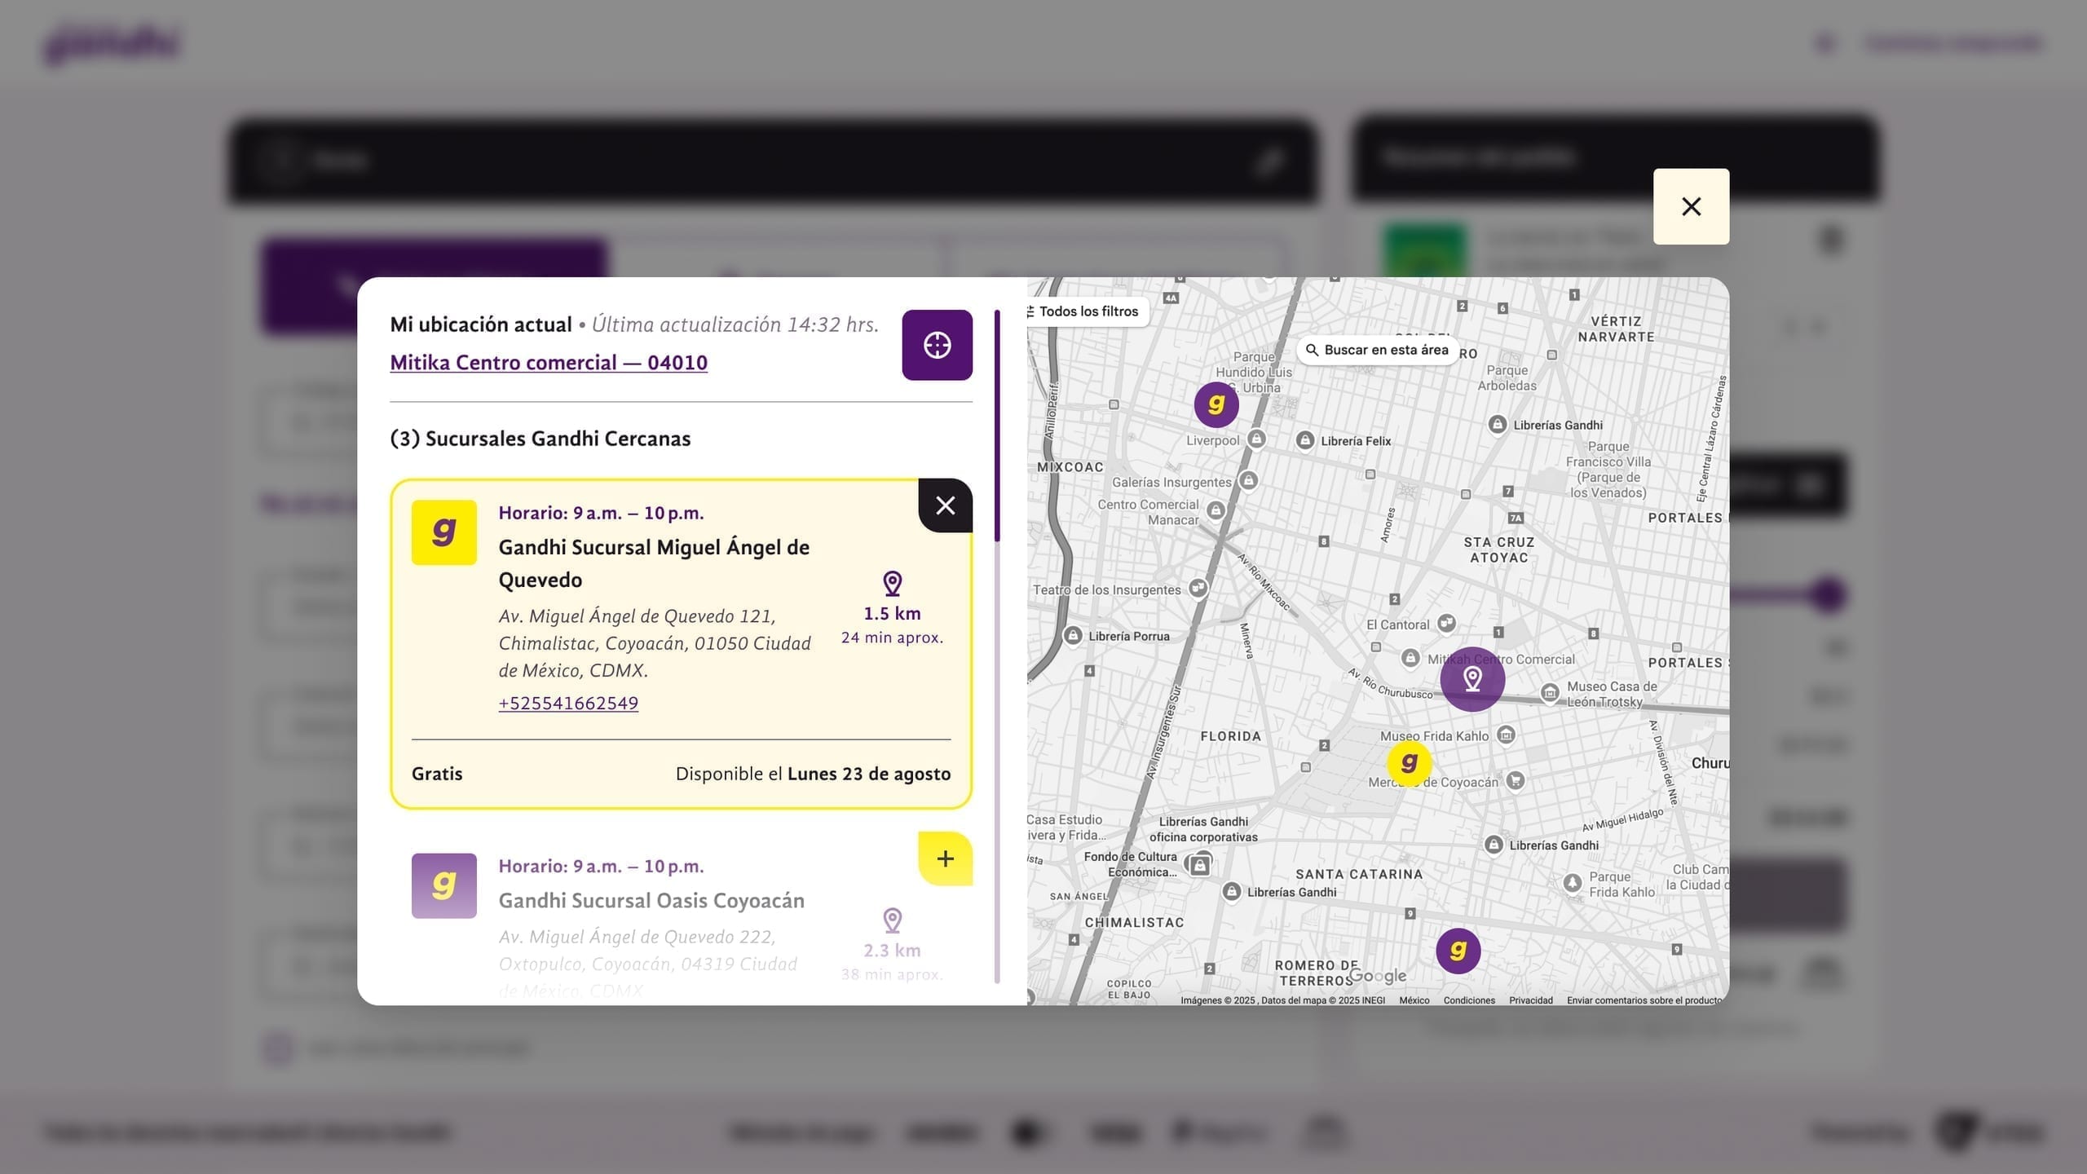2087x1174 pixels.
Task: Click the store list scrollbar
Action: (x=997, y=426)
